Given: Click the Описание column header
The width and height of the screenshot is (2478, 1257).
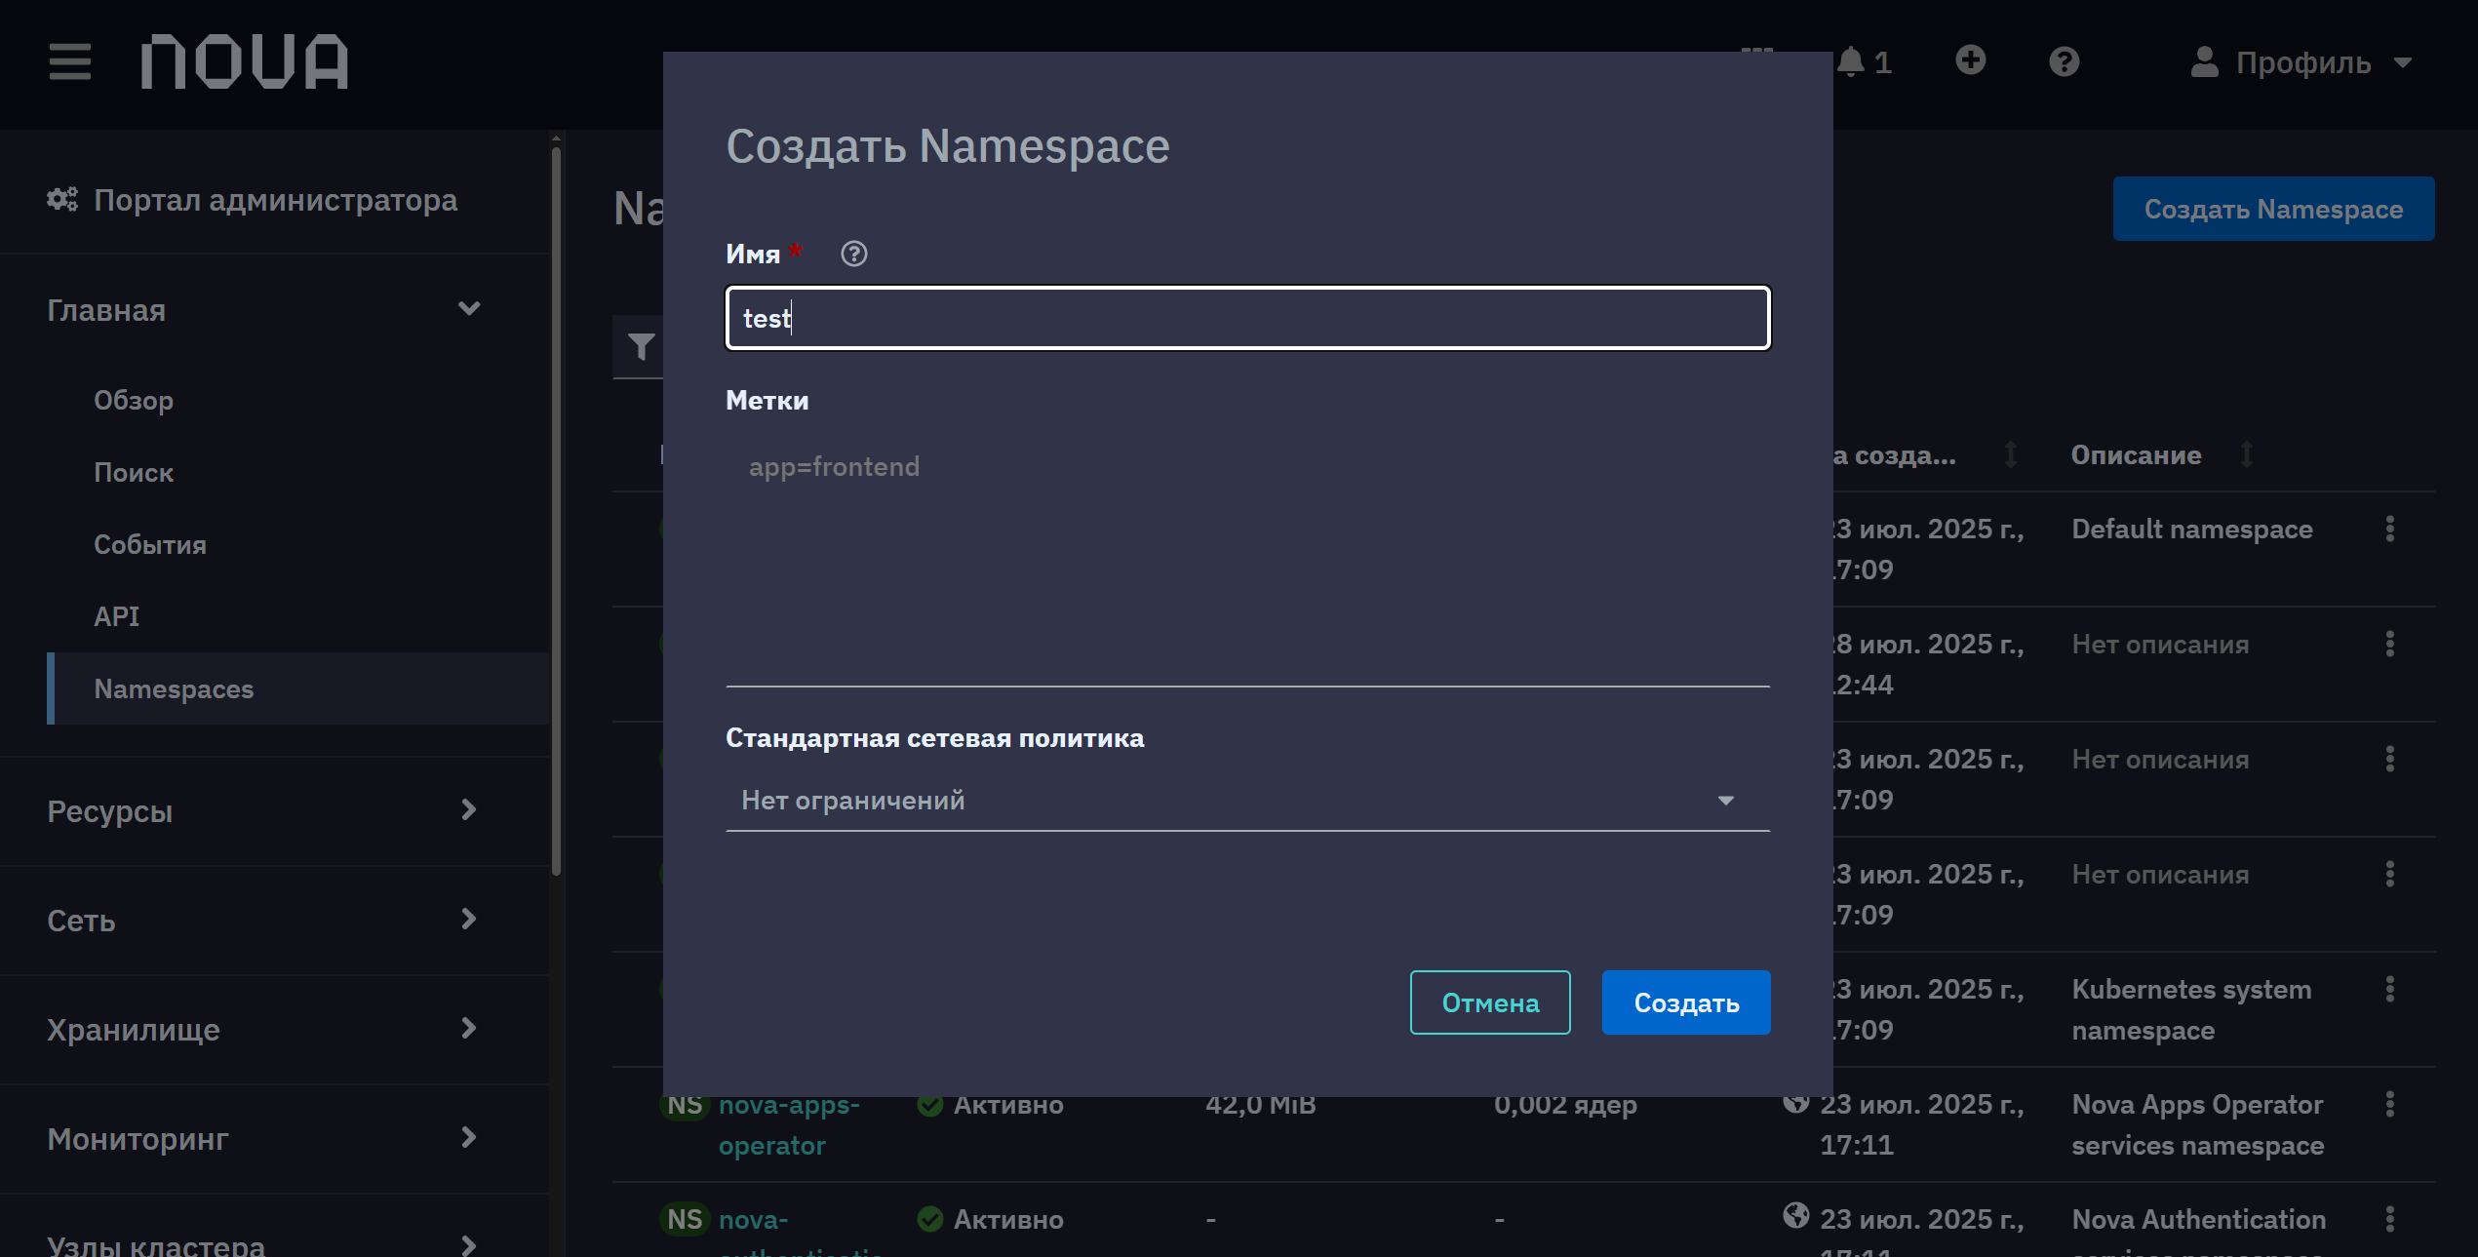Looking at the screenshot, I should point(2136,455).
